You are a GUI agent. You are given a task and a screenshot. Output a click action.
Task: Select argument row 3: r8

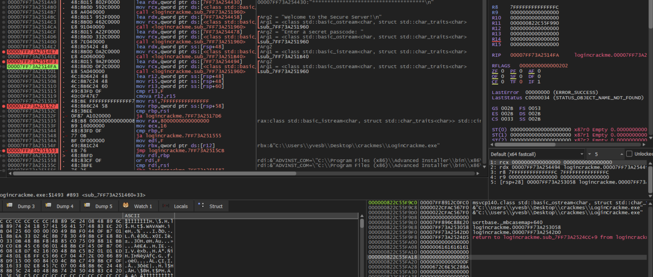[x=568, y=172]
